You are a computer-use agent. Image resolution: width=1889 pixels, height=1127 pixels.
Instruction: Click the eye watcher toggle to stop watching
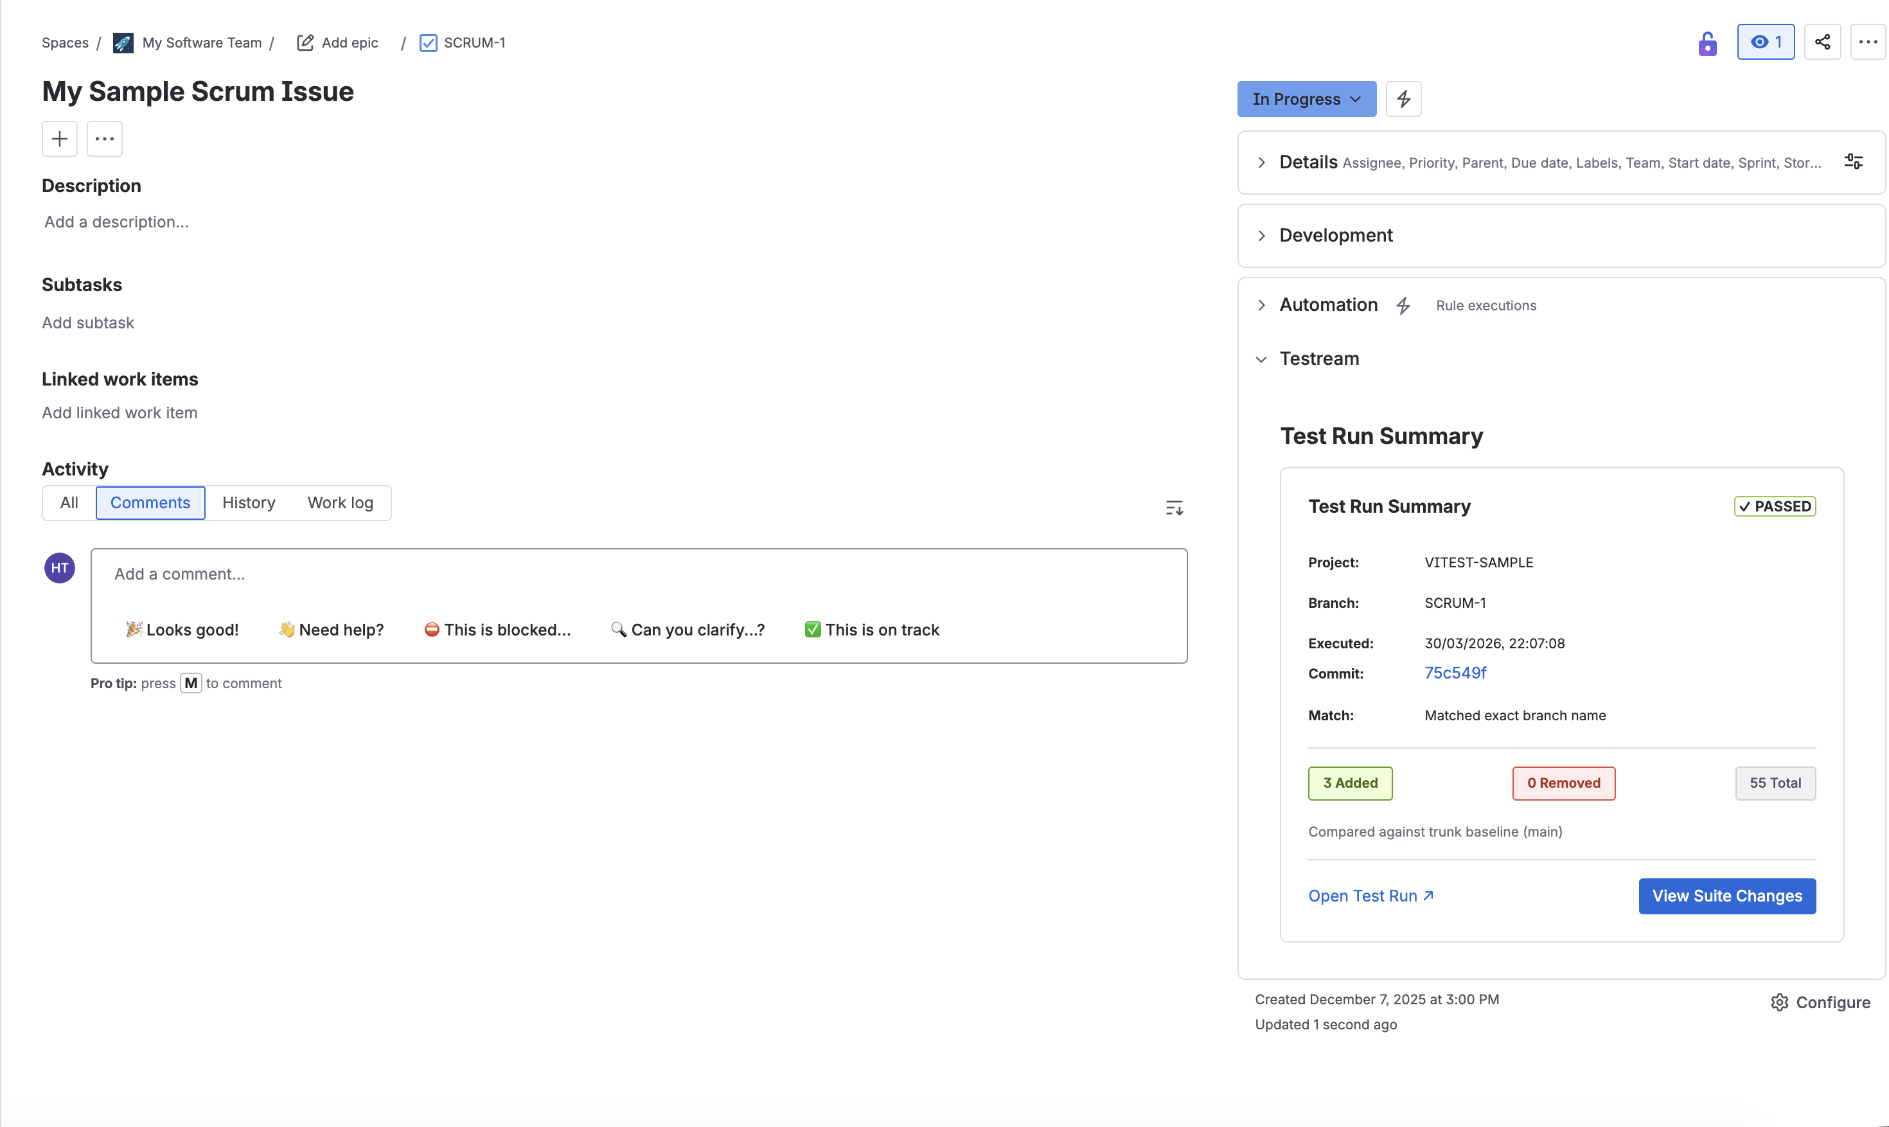click(x=1765, y=42)
